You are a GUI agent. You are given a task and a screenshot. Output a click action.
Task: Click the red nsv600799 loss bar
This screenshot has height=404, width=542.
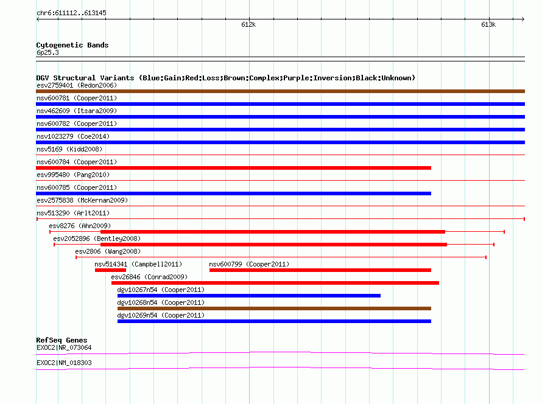pyautogui.click(x=320, y=270)
